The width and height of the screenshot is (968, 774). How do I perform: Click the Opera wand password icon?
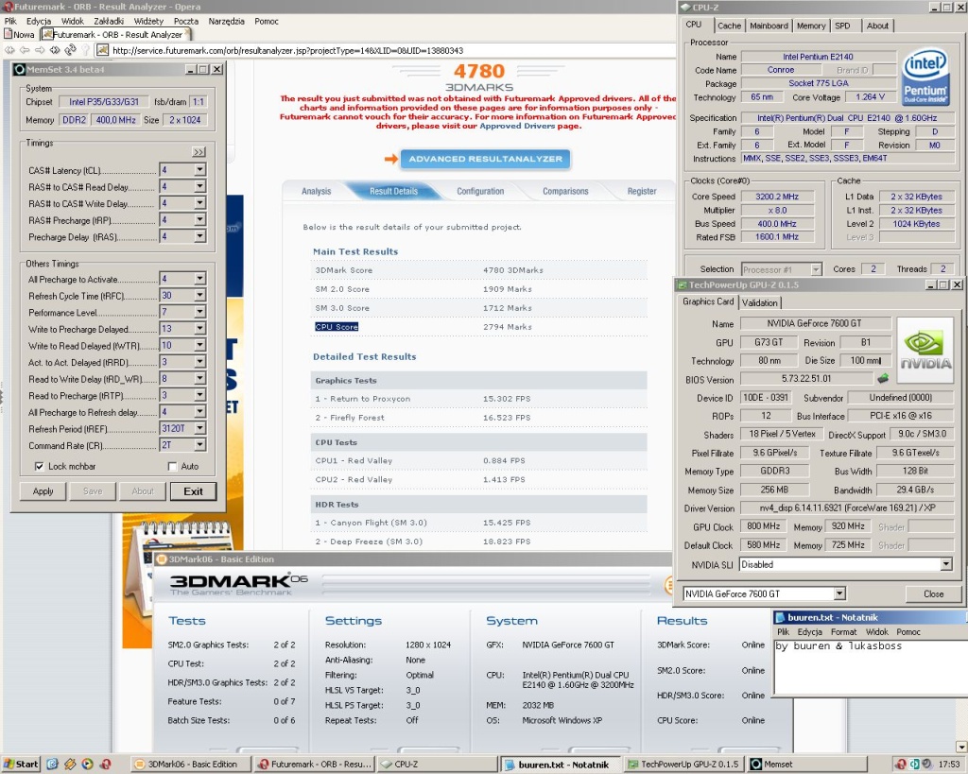pos(85,50)
